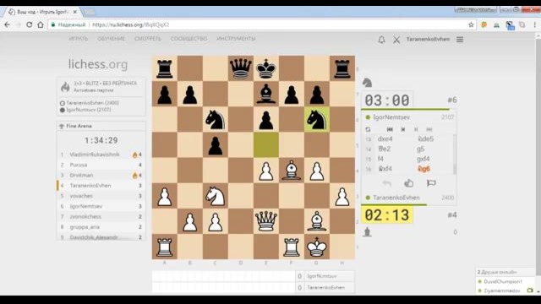The image size is (541, 304).
Task: Click the white knight on c3
Action: click(x=216, y=196)
